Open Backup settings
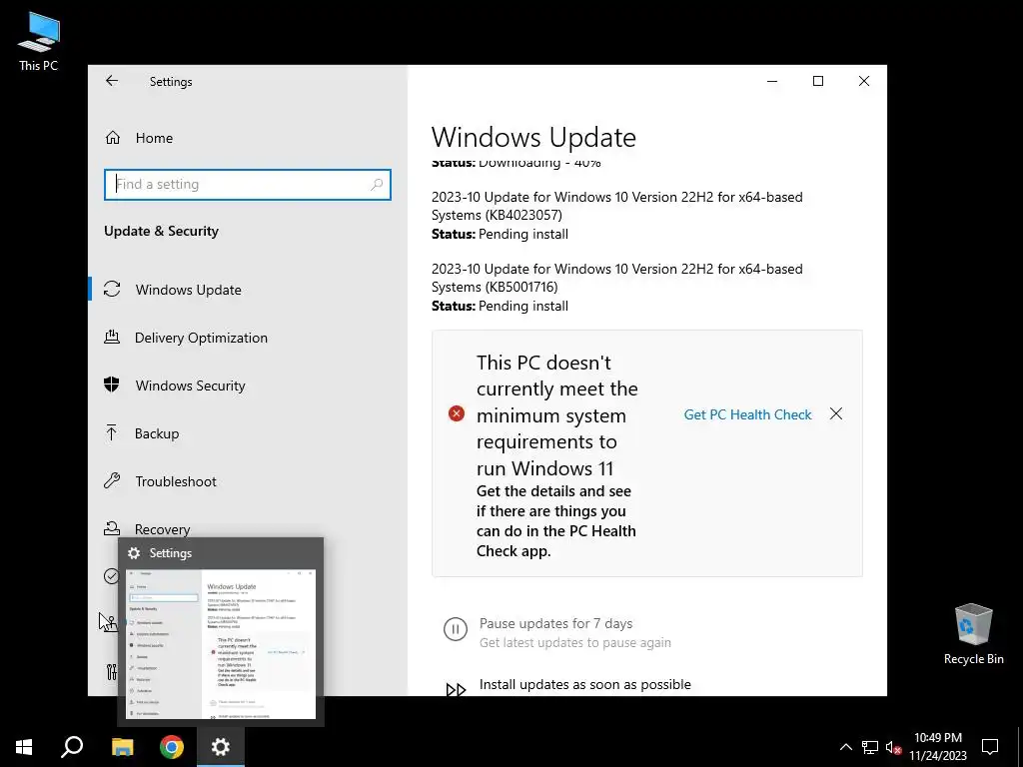This screenshot has height=767, width=1023. coord(157,433)
